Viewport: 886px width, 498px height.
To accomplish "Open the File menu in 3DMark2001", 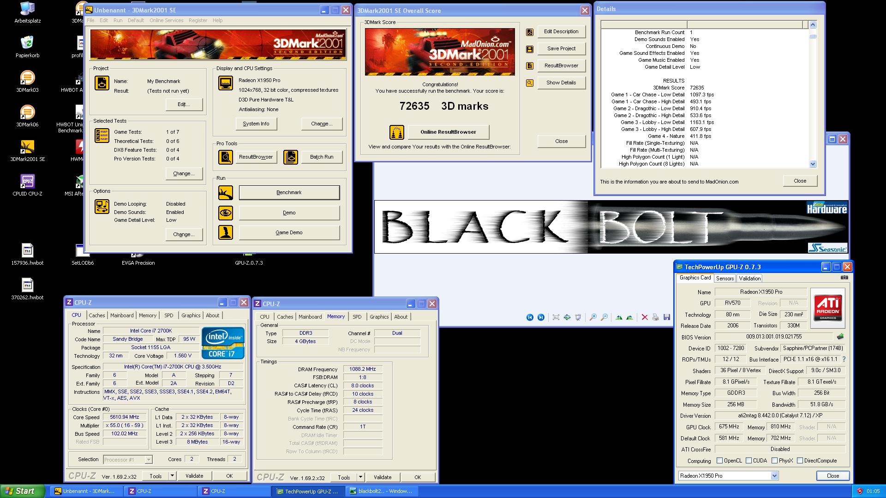I will (90, 20).
